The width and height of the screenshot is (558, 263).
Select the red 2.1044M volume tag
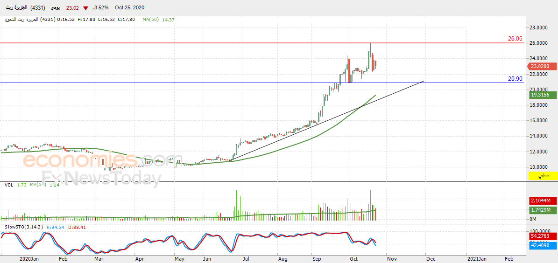(543, 201)
